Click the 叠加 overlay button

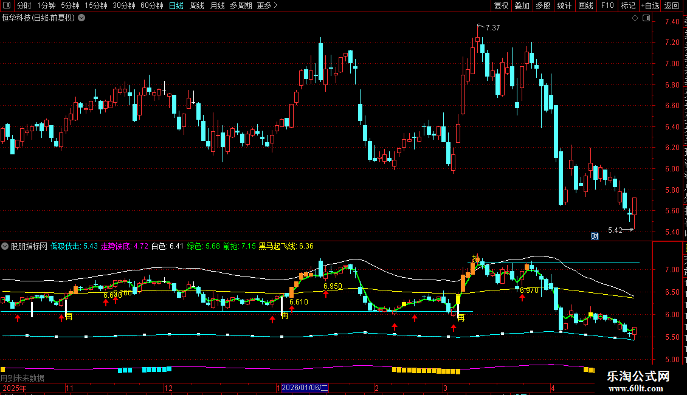pos(522,5)
